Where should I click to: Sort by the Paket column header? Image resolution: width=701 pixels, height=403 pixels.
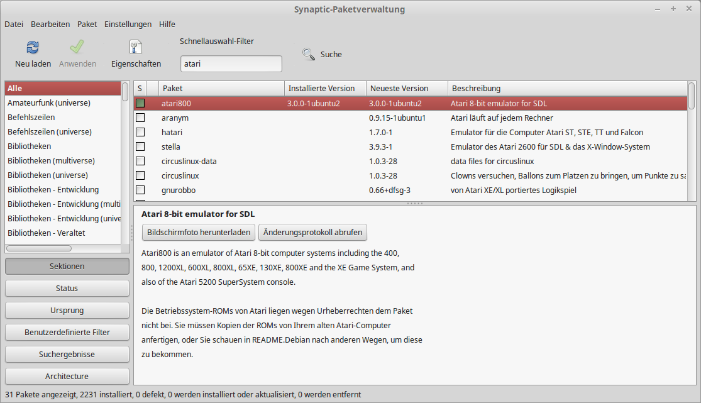(222, 89)
